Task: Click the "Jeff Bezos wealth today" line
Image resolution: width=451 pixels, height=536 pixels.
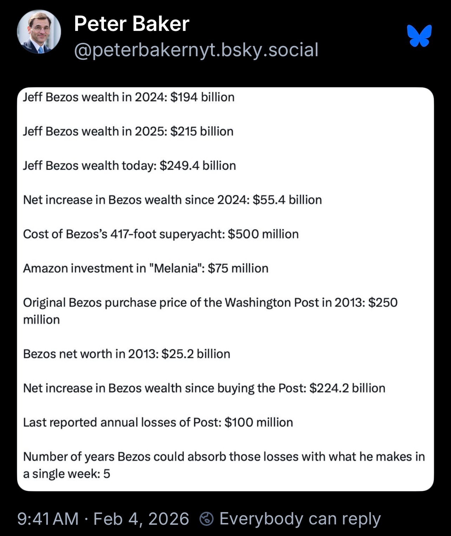Action: (129, 165)
